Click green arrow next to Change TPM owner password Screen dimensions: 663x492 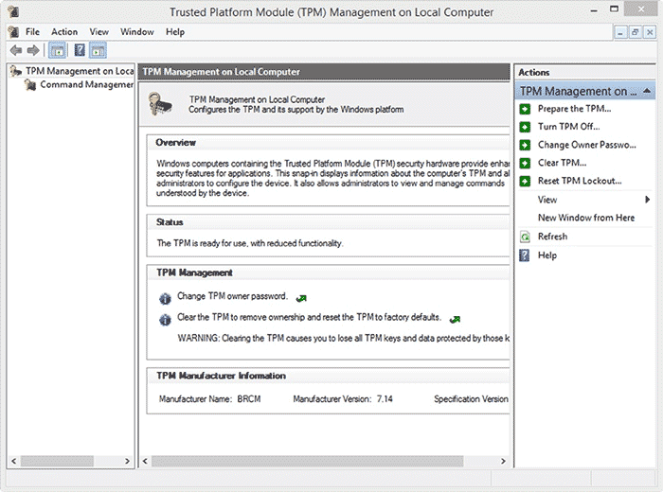[x=301, y=297]
